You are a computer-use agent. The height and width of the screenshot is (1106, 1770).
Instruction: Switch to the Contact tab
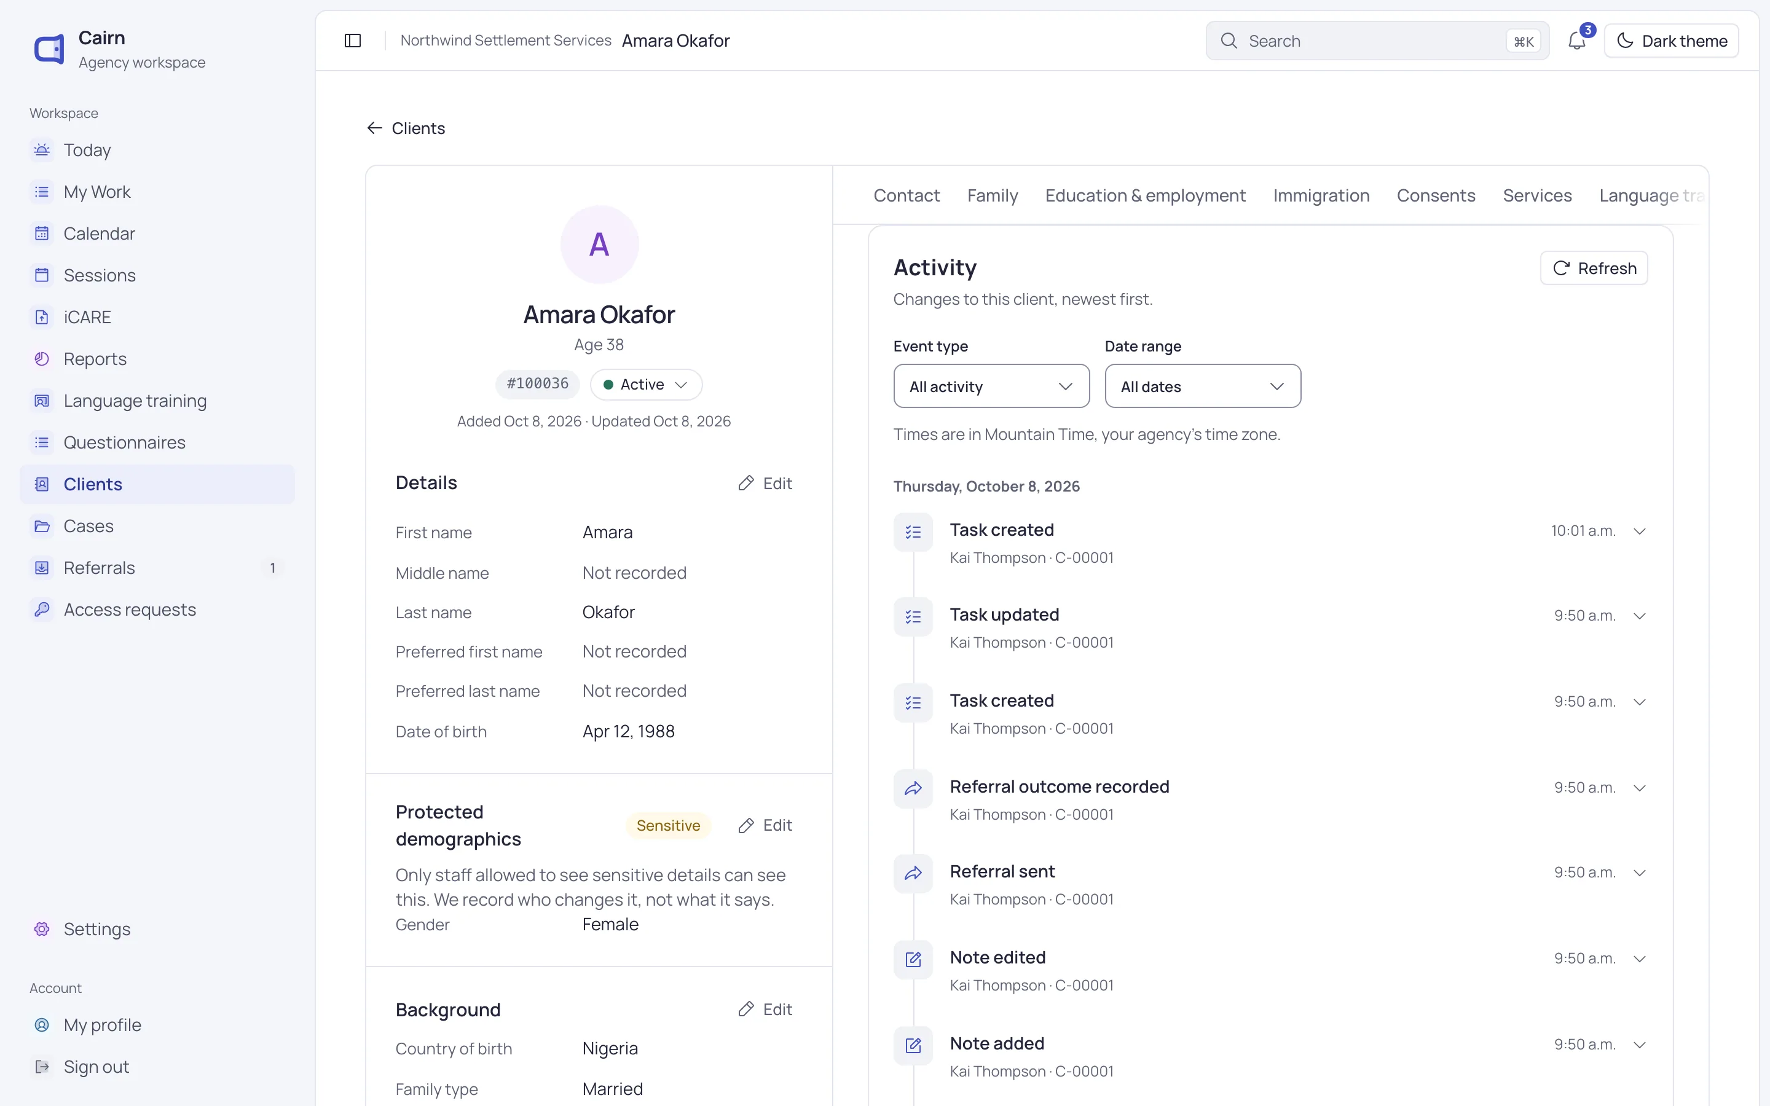click(x=907, y=195)
